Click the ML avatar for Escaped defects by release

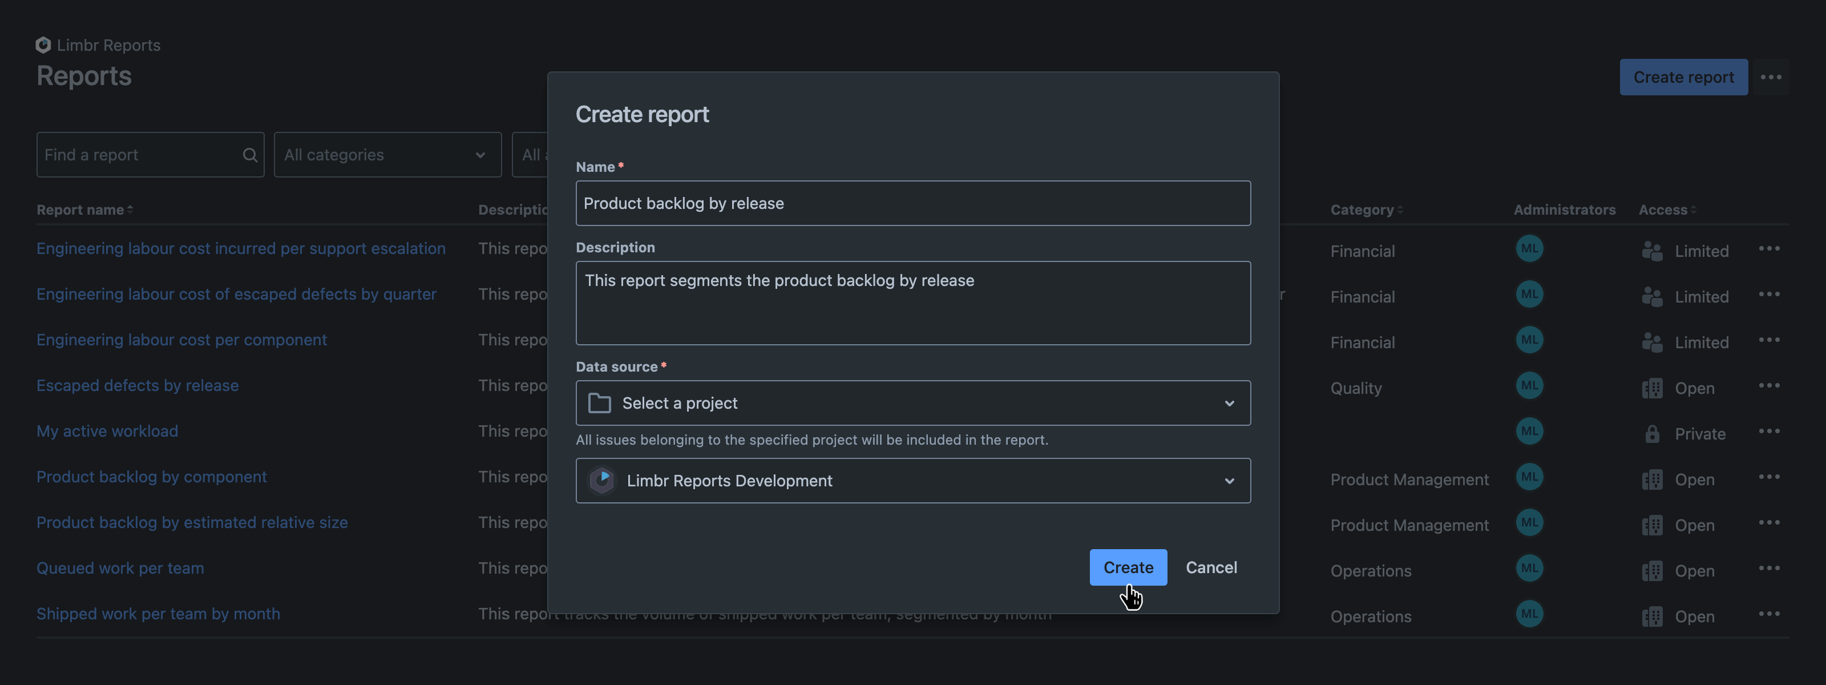coord(1530,385)
